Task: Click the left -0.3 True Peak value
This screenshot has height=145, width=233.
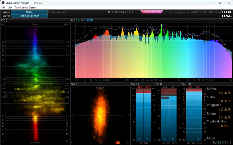Action: pos(165,87)
